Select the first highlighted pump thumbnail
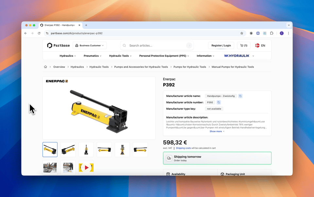314x197 pixels. [x=50, y=149]
